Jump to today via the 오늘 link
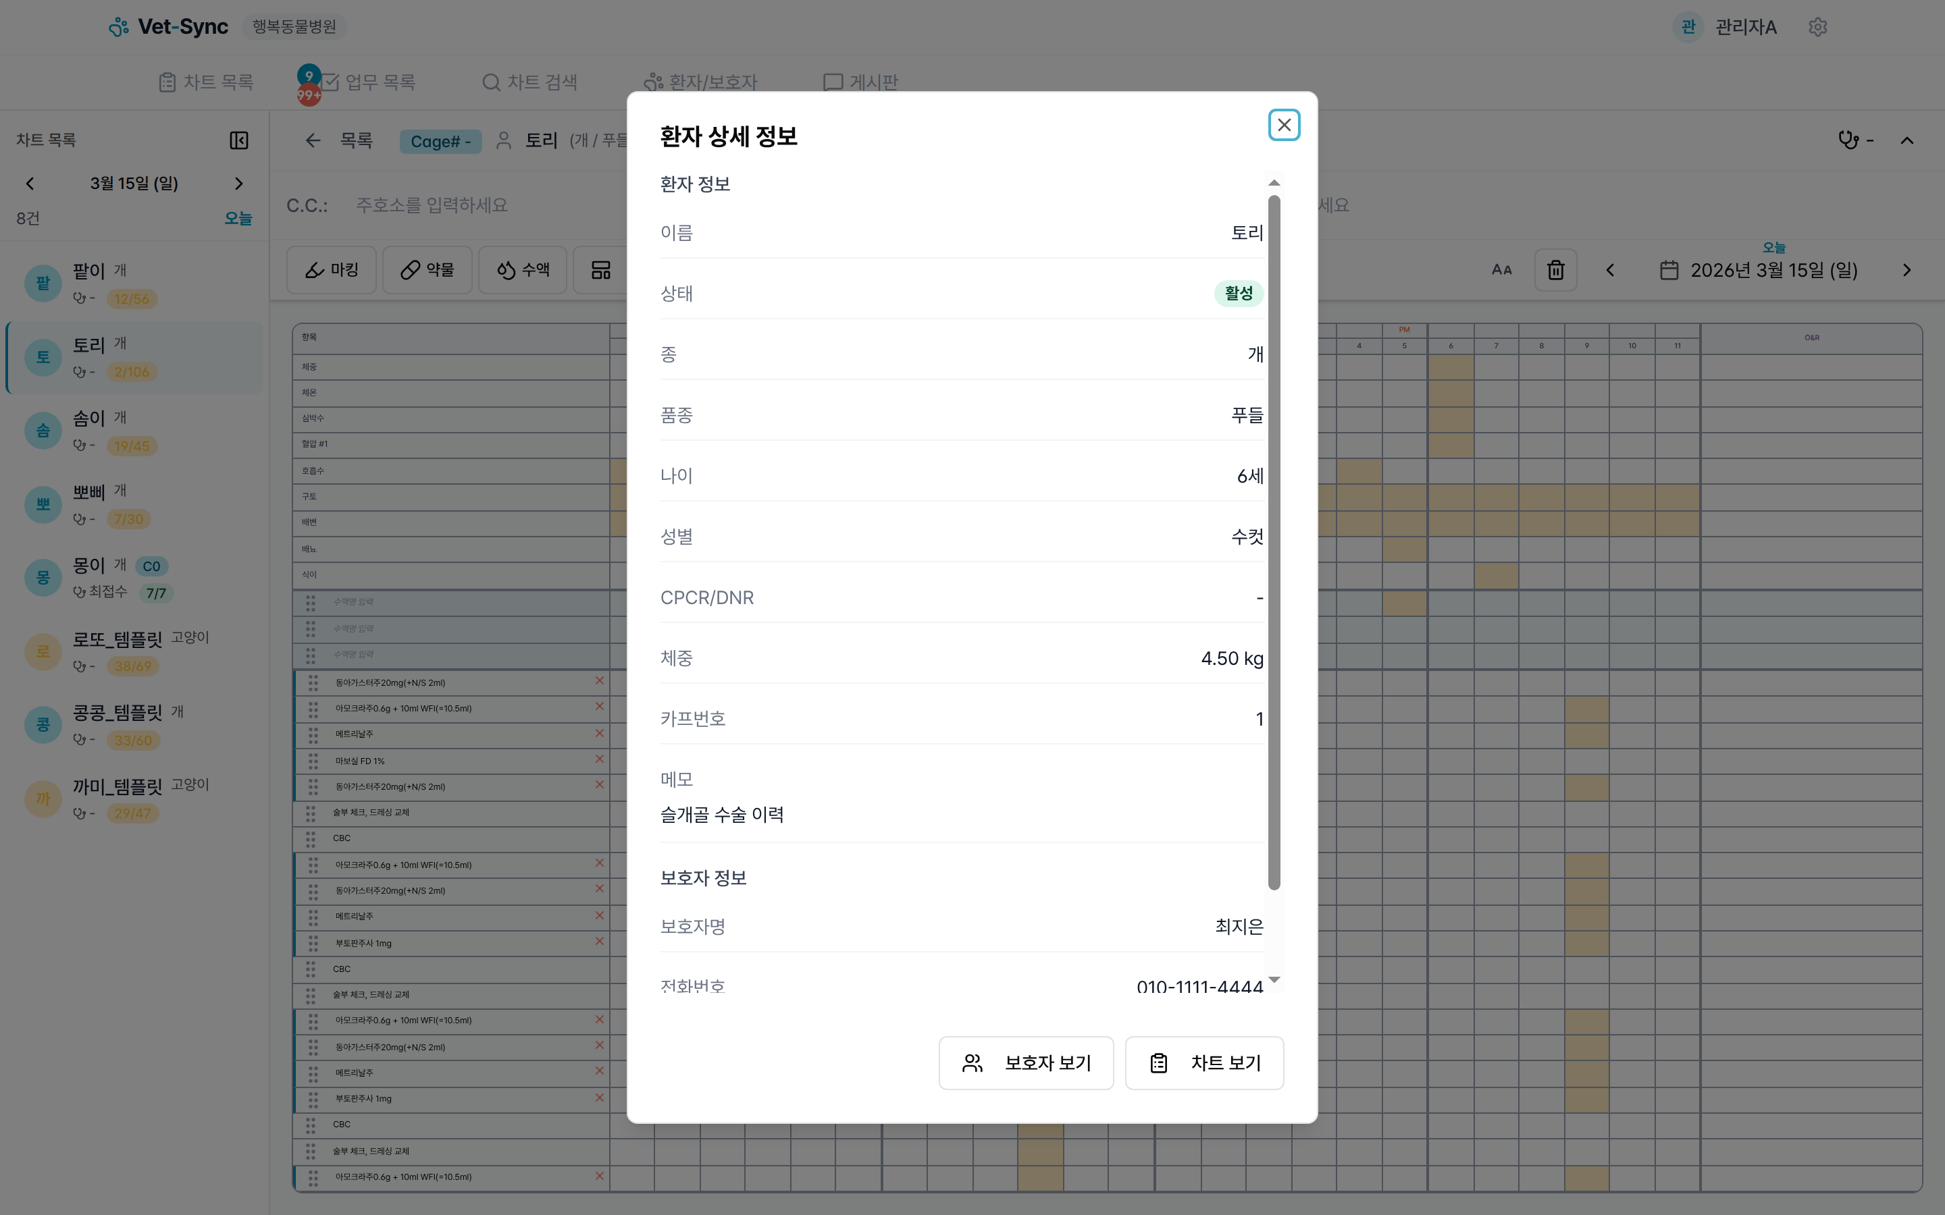This screenshot has height=1215, width=1945. click(238, 218)
